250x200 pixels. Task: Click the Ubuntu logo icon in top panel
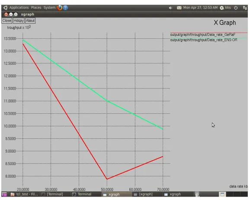5,8
